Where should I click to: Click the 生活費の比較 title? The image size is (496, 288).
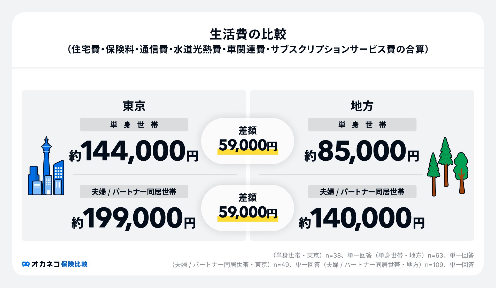(248, 34)
